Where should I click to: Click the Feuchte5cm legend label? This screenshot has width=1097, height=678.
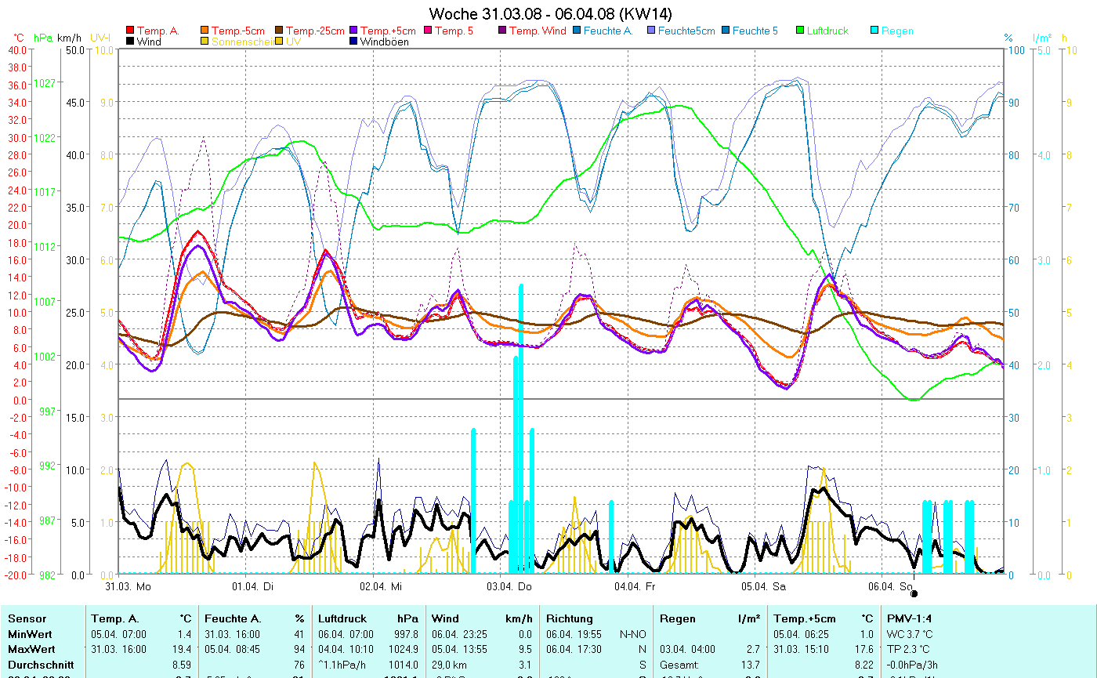click(x=686, y=31)
